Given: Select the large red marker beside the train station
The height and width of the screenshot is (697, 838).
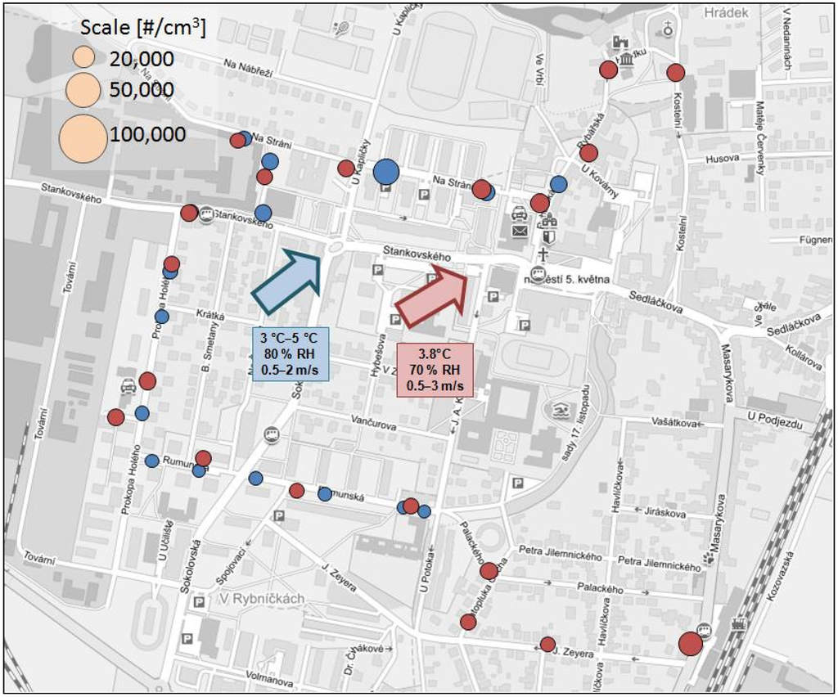Looking at the screenshot, I should (x=691, y=644).
